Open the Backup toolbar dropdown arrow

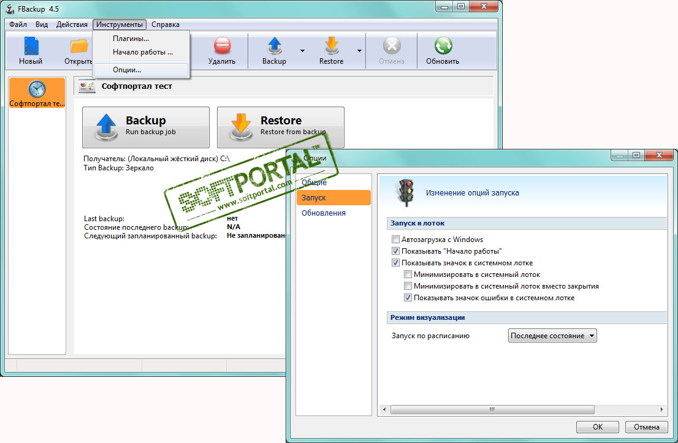point(302,51)
